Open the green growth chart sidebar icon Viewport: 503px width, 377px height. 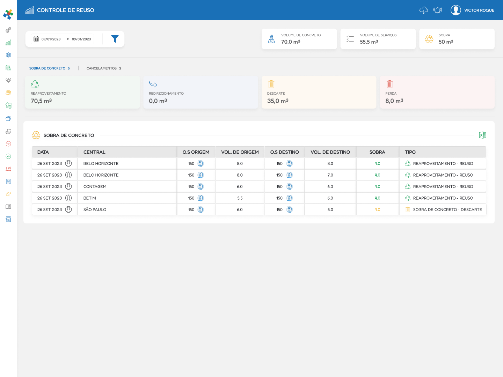[x=8, y=43]
